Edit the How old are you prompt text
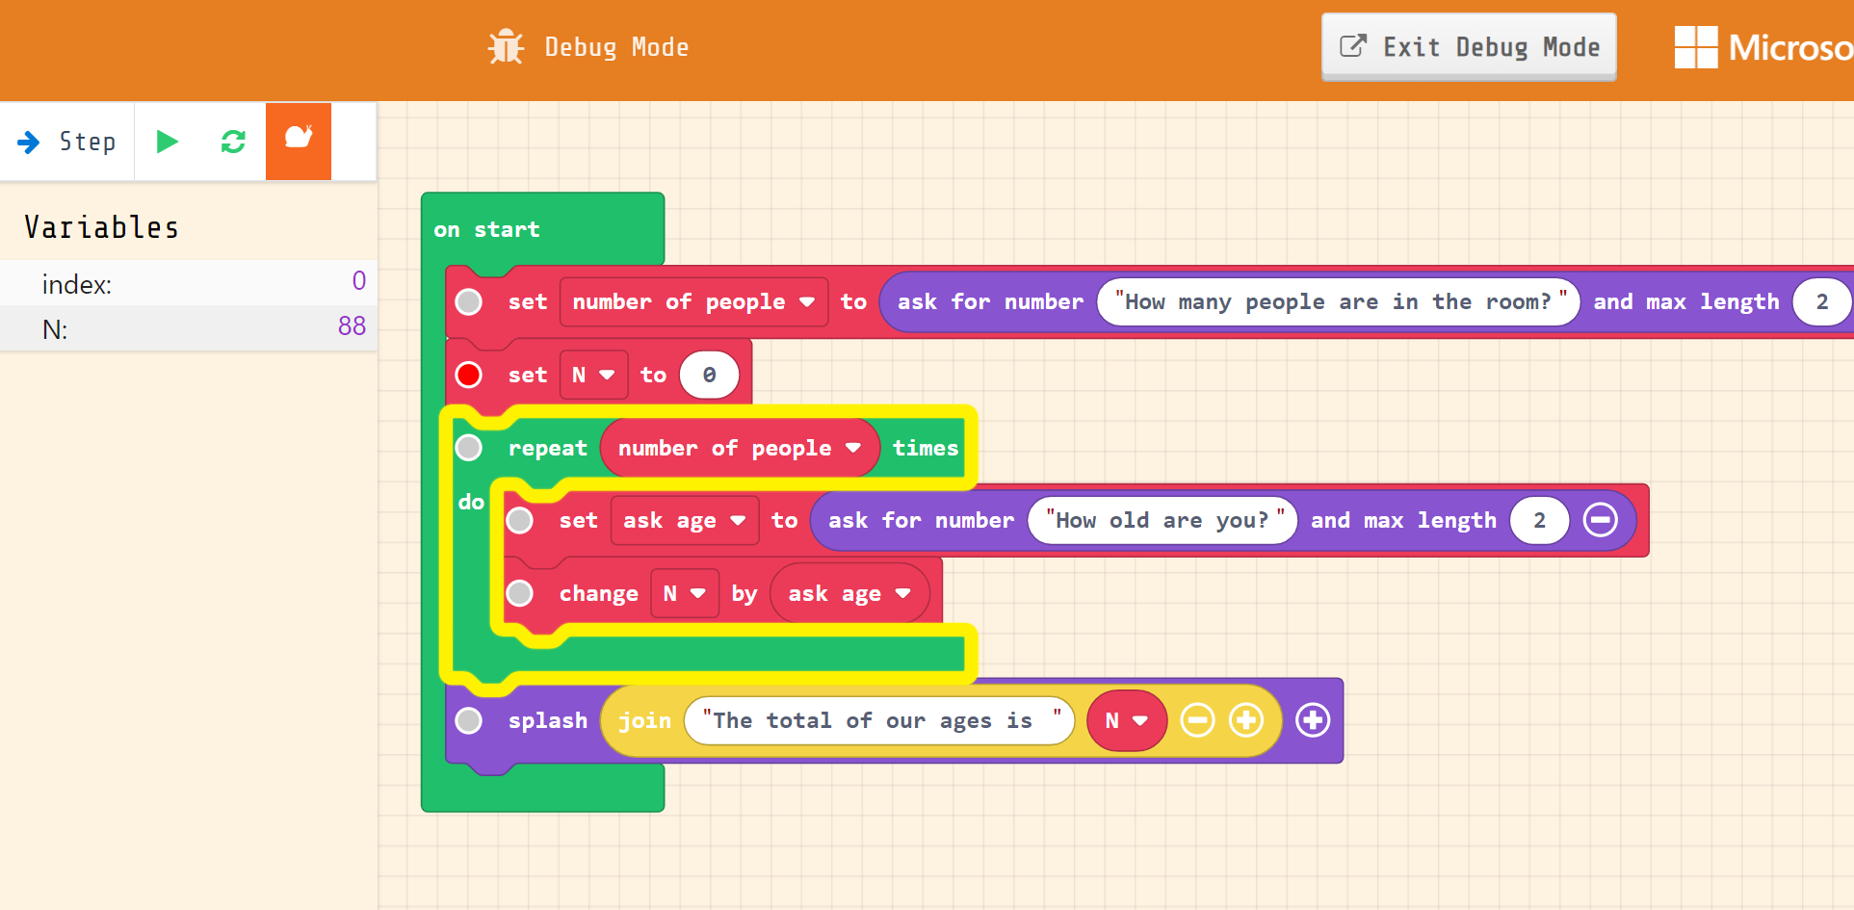This screenshot has width=1854, height=910. pyautogui.click(x=1162, y=520)
